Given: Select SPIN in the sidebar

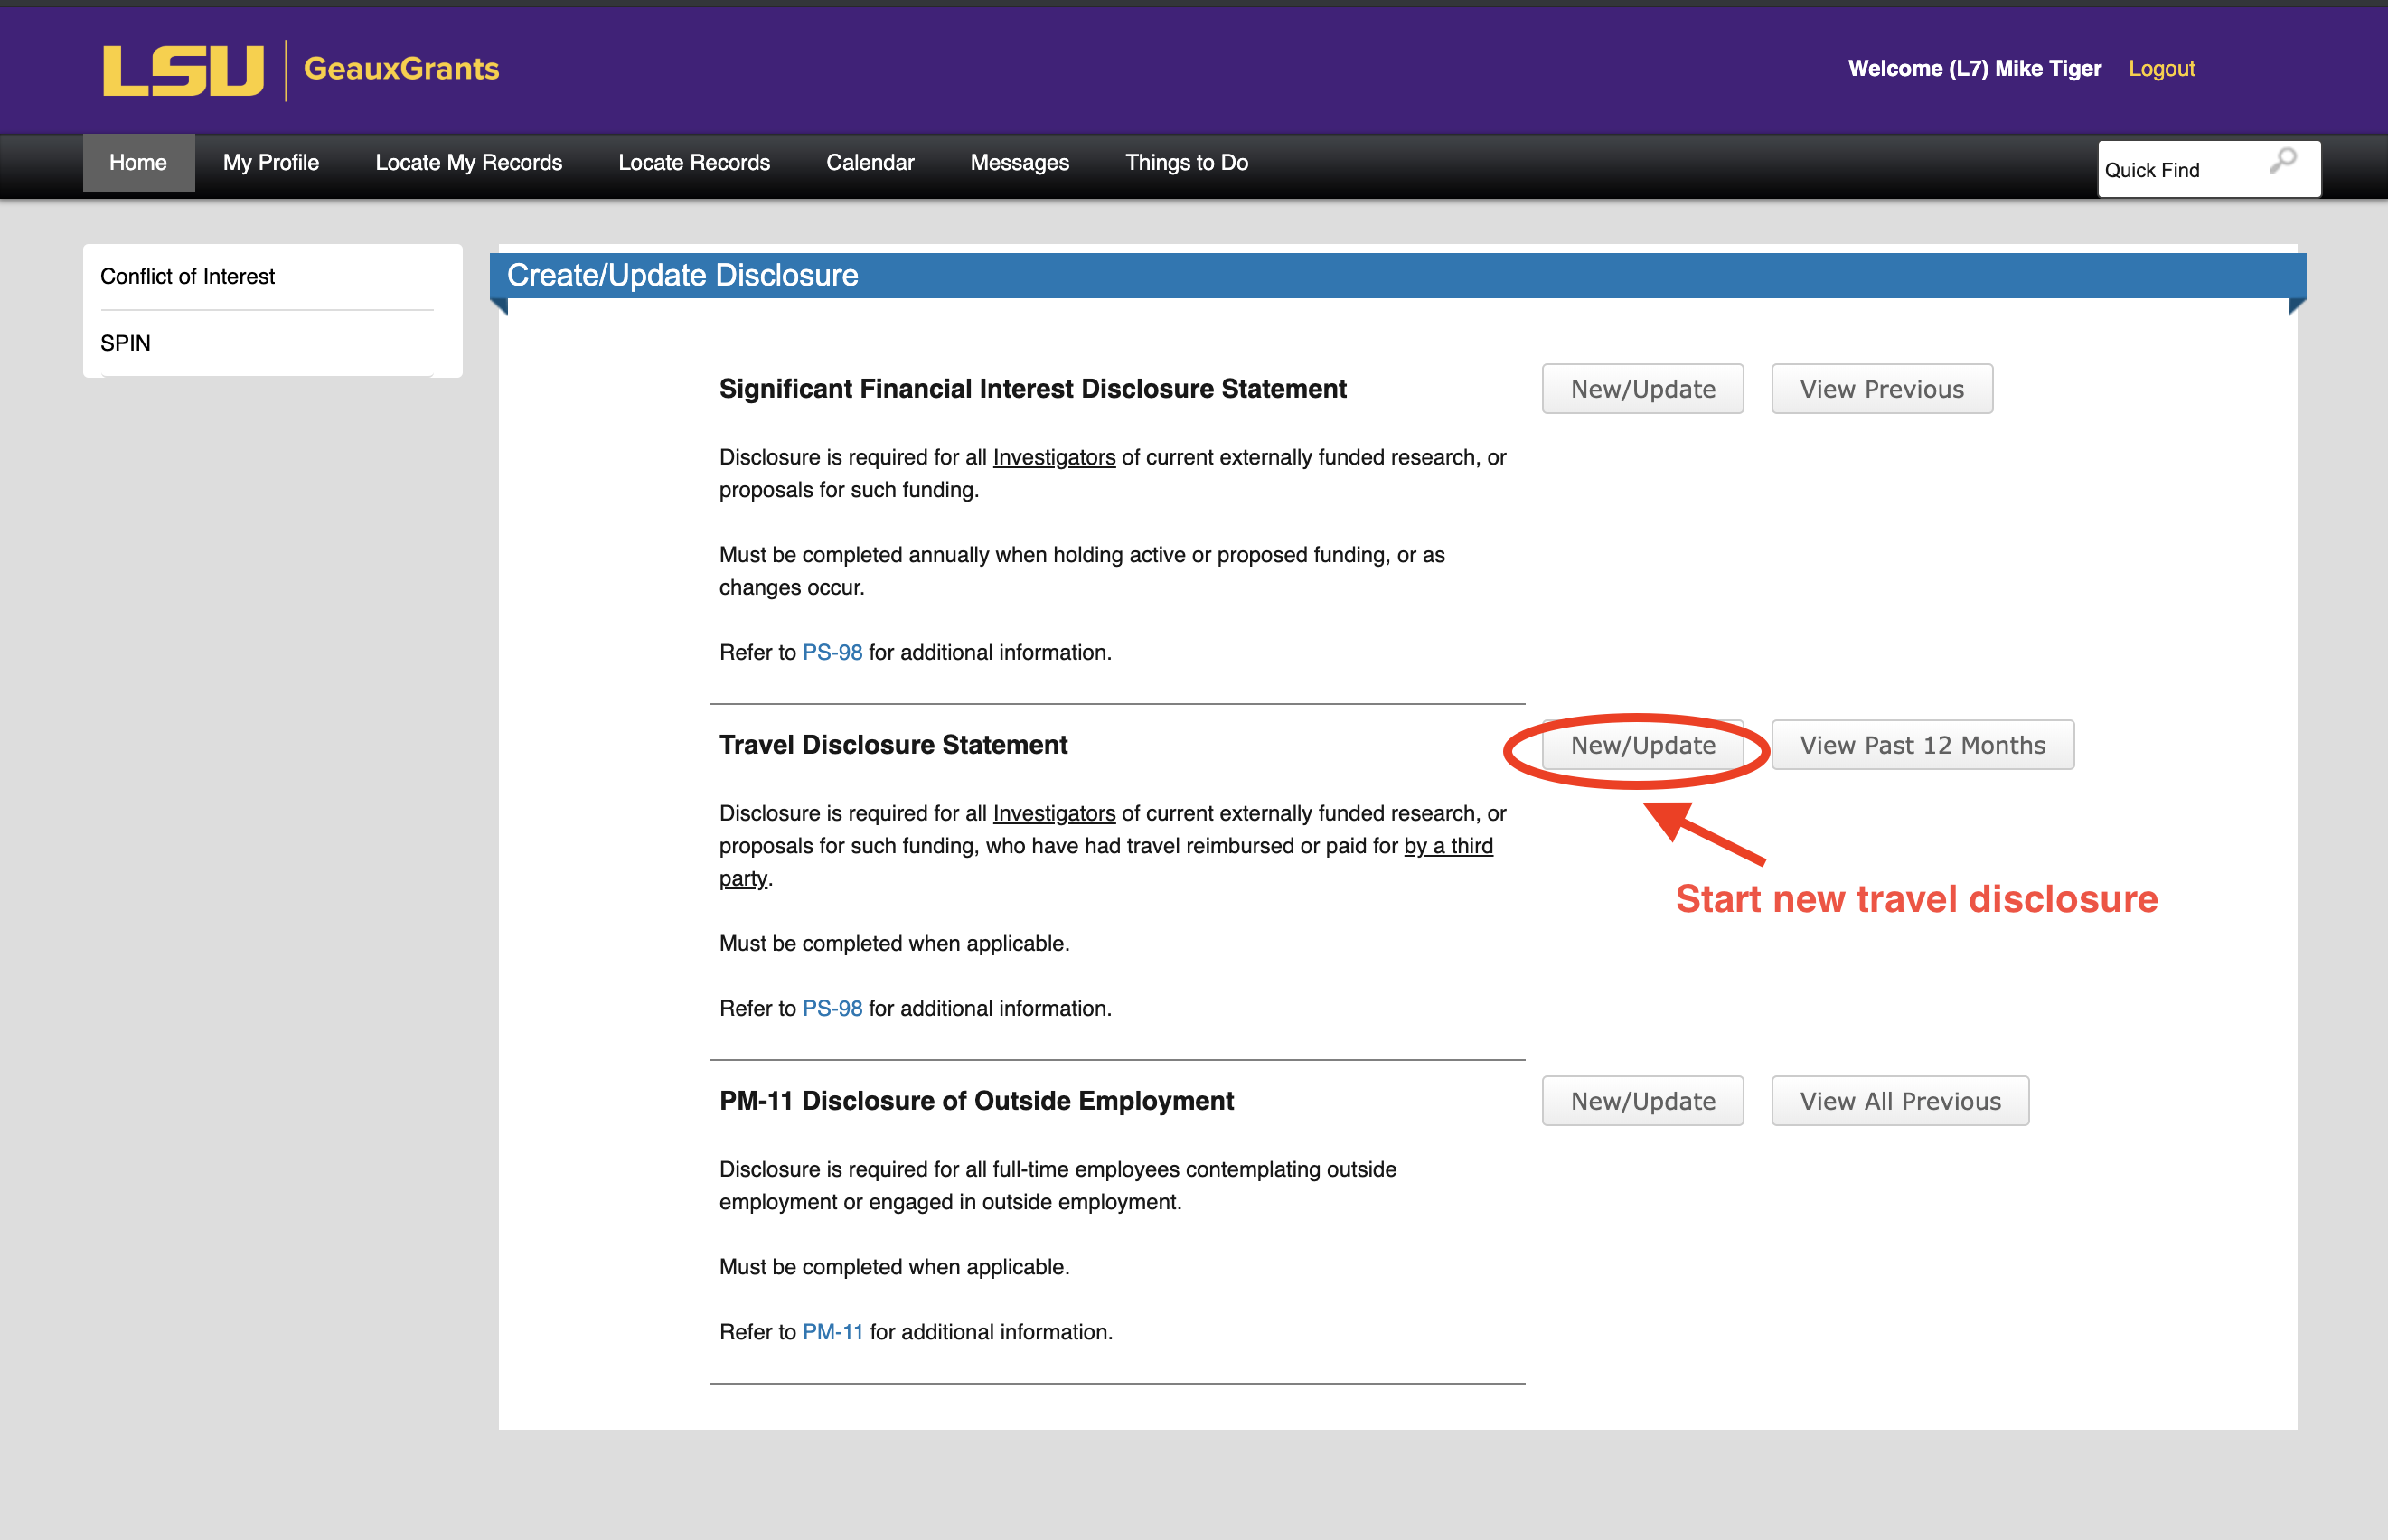Looking at the screenshot, I should coord(126,343).
